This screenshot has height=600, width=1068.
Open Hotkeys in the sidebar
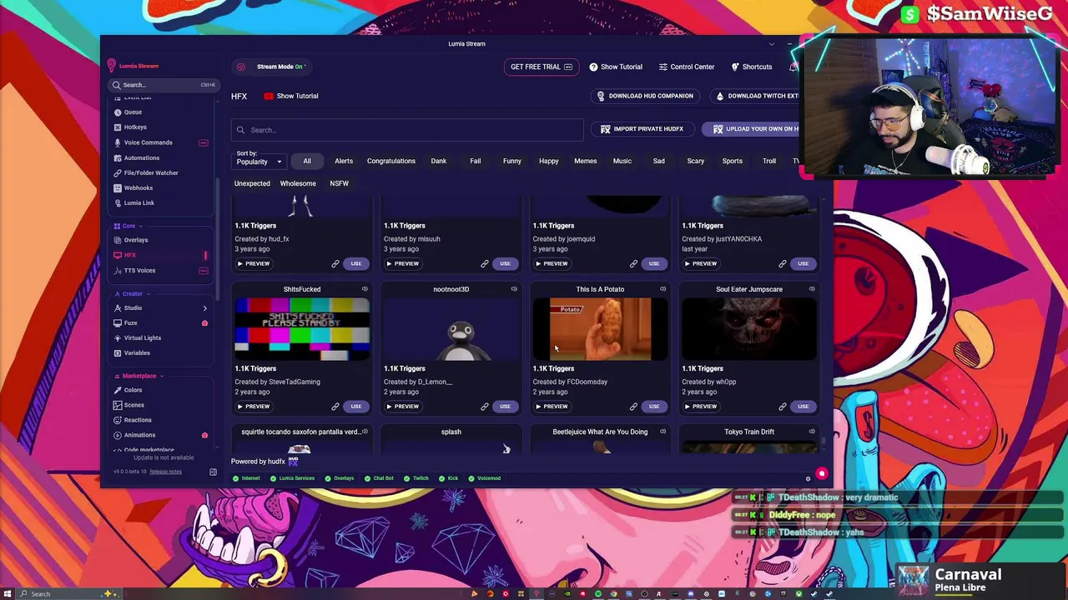click(x=135, y=127)
